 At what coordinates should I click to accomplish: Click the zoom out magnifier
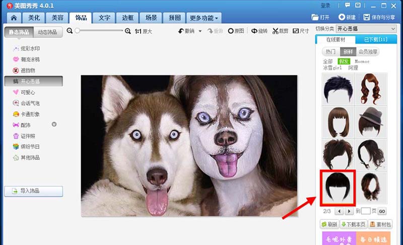tap(70, 31)
